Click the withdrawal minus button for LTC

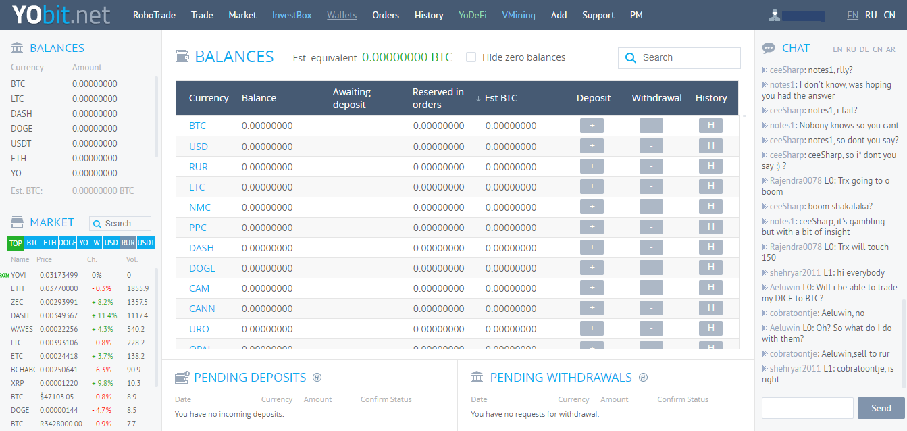pos(651,186)
